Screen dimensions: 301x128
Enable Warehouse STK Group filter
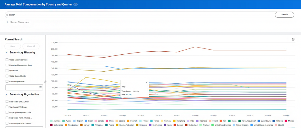point(7,107)
